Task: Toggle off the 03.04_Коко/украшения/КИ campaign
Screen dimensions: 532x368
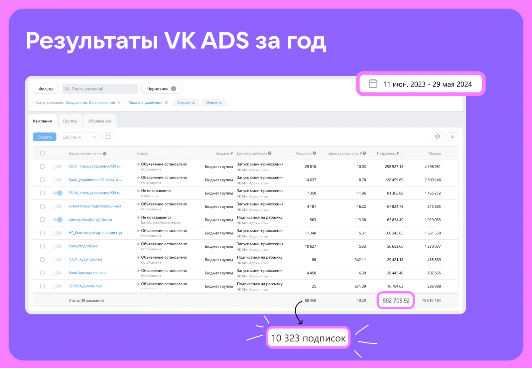Action: pos(58,193)
